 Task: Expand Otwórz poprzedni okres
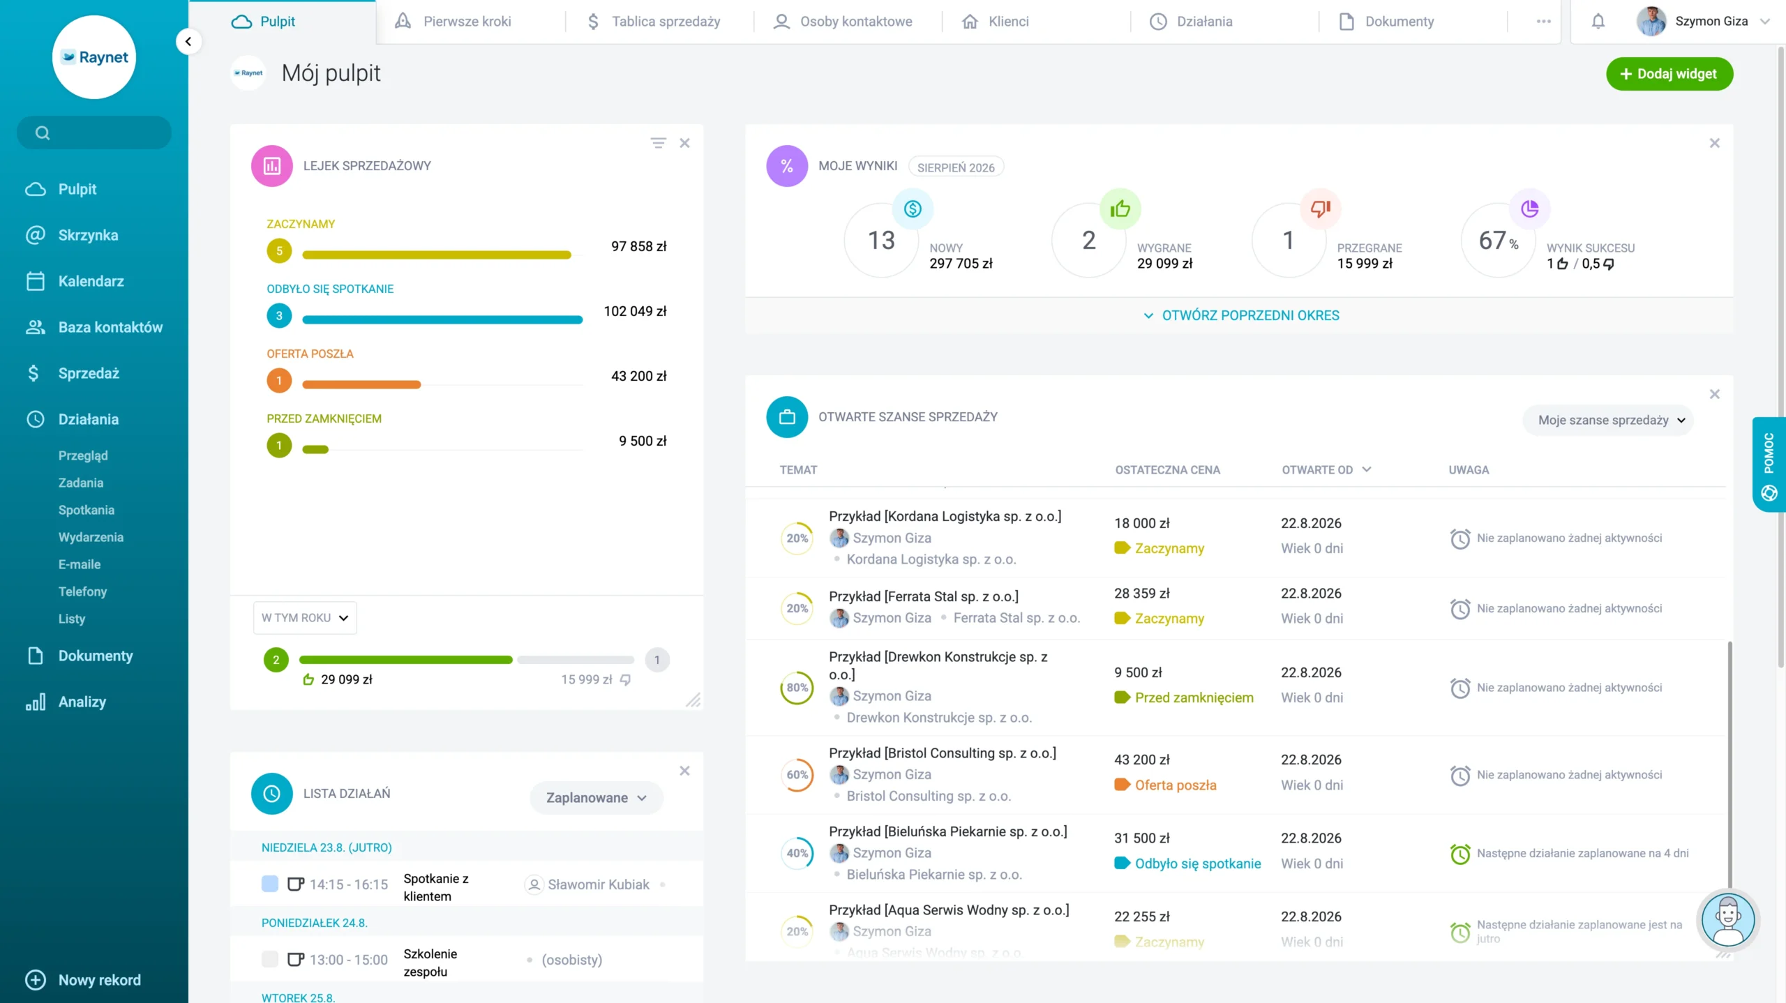[1240, 315]
